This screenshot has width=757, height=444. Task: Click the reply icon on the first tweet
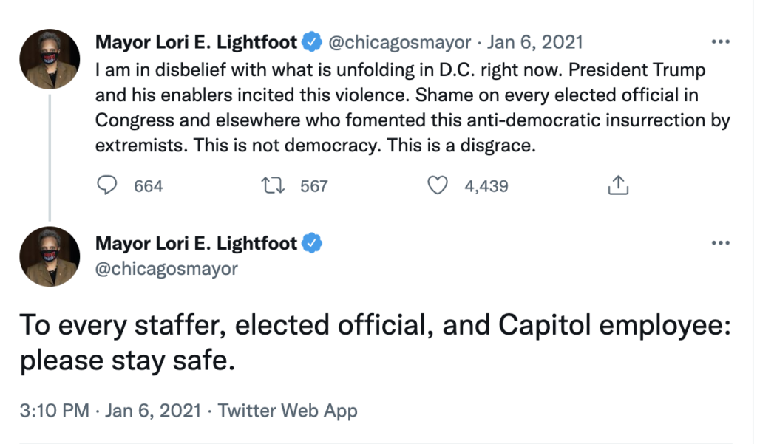point(109,185)
